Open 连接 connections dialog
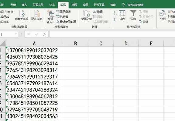 (98, 12)
